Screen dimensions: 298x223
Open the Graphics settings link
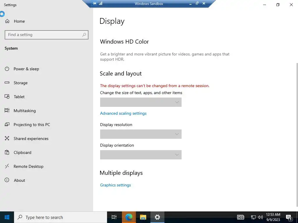(x=115, y=185)
